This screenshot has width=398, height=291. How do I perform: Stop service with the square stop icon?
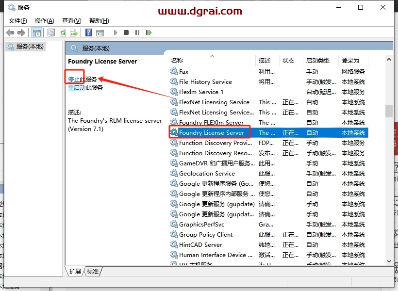pos(126,32)
